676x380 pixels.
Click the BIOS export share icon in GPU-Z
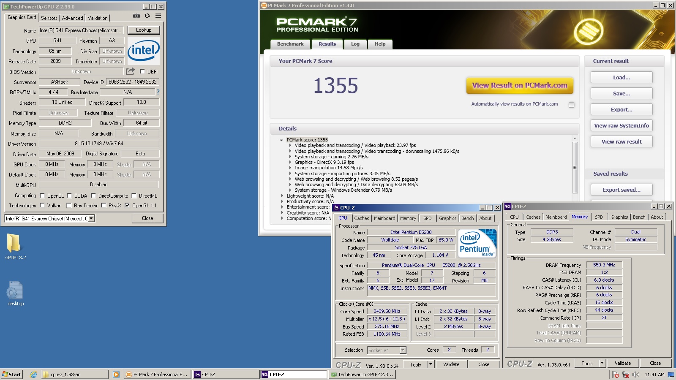point(130,71)
